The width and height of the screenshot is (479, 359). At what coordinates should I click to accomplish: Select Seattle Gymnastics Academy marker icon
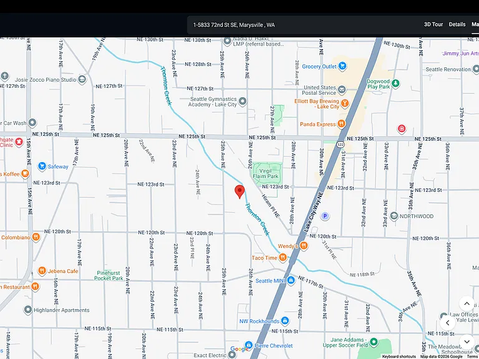pyautogui.click(x=243, y=101)
